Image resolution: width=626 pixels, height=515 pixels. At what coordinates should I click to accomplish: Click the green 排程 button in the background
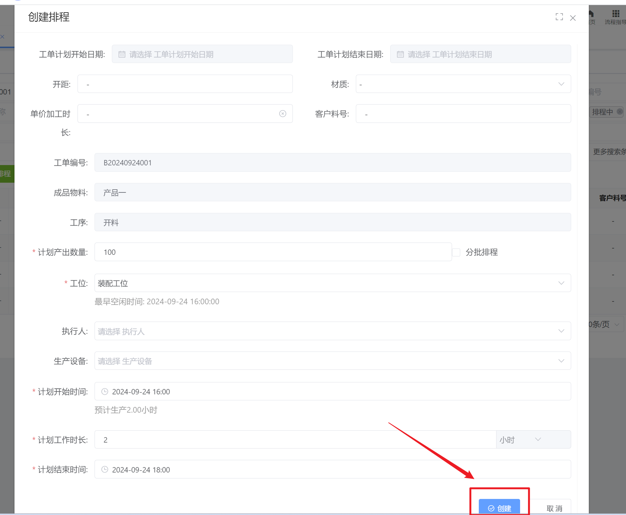(x=7, y=174)
